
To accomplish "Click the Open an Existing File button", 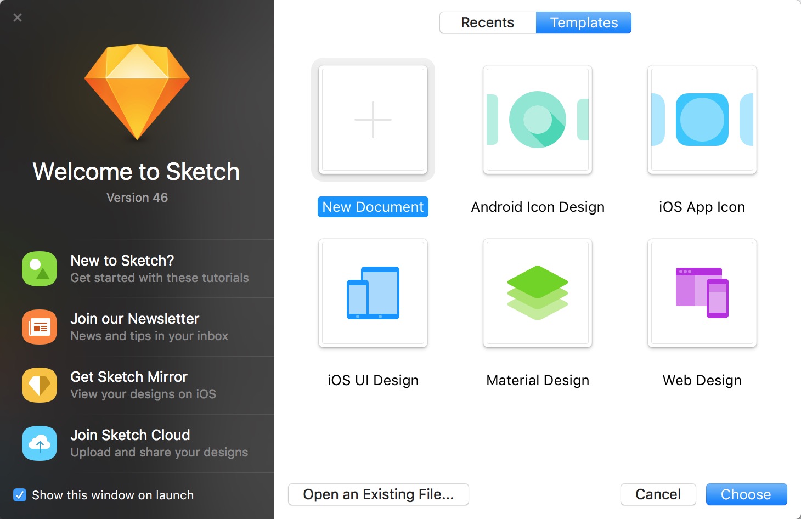I will click(x=379, y=494).
